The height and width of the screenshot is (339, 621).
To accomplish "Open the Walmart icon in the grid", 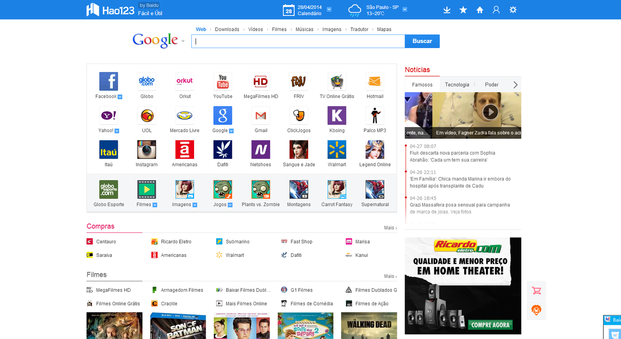I will coord(337,149).
